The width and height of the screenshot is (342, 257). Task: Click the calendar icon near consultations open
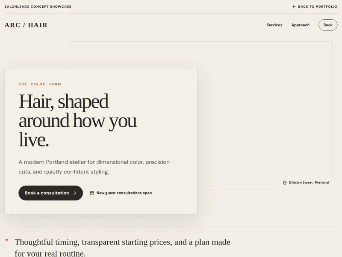(92, 193)
